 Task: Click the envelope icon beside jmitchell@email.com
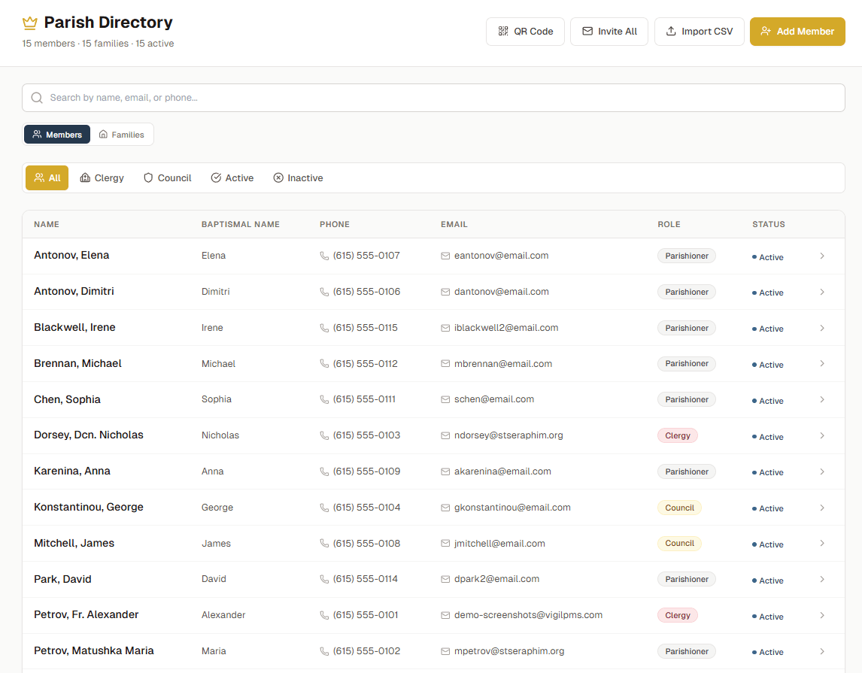pos(445,544)
